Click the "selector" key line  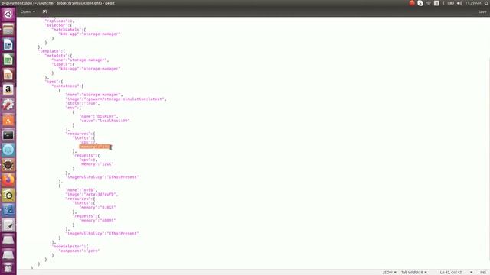[59, 25]
